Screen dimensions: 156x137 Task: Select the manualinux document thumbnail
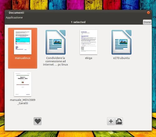point(23,42)
